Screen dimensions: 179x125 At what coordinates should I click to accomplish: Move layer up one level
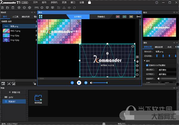(169, 56)
